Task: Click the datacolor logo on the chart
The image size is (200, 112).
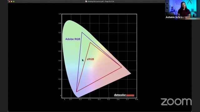Action: coord(124,95)
